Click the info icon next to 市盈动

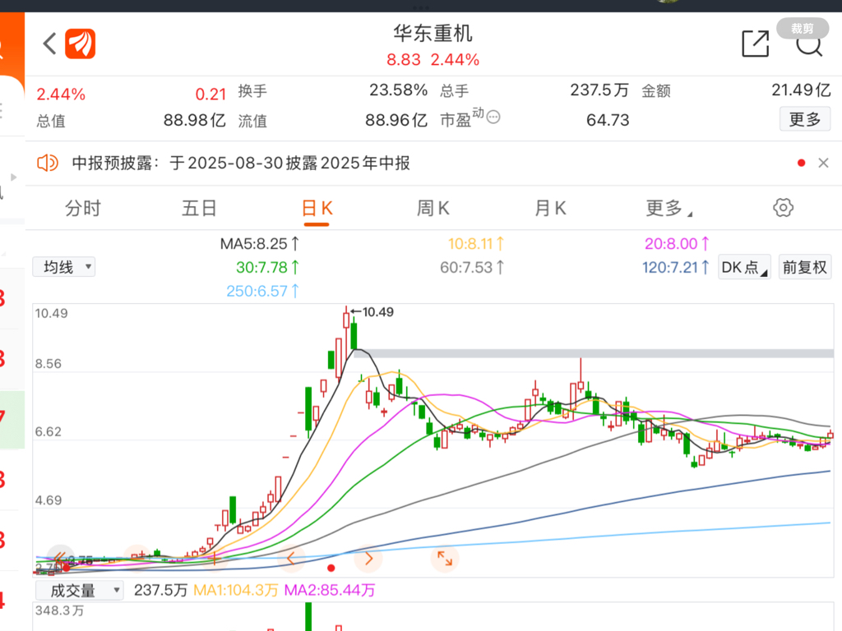click(x=493, y=117)
